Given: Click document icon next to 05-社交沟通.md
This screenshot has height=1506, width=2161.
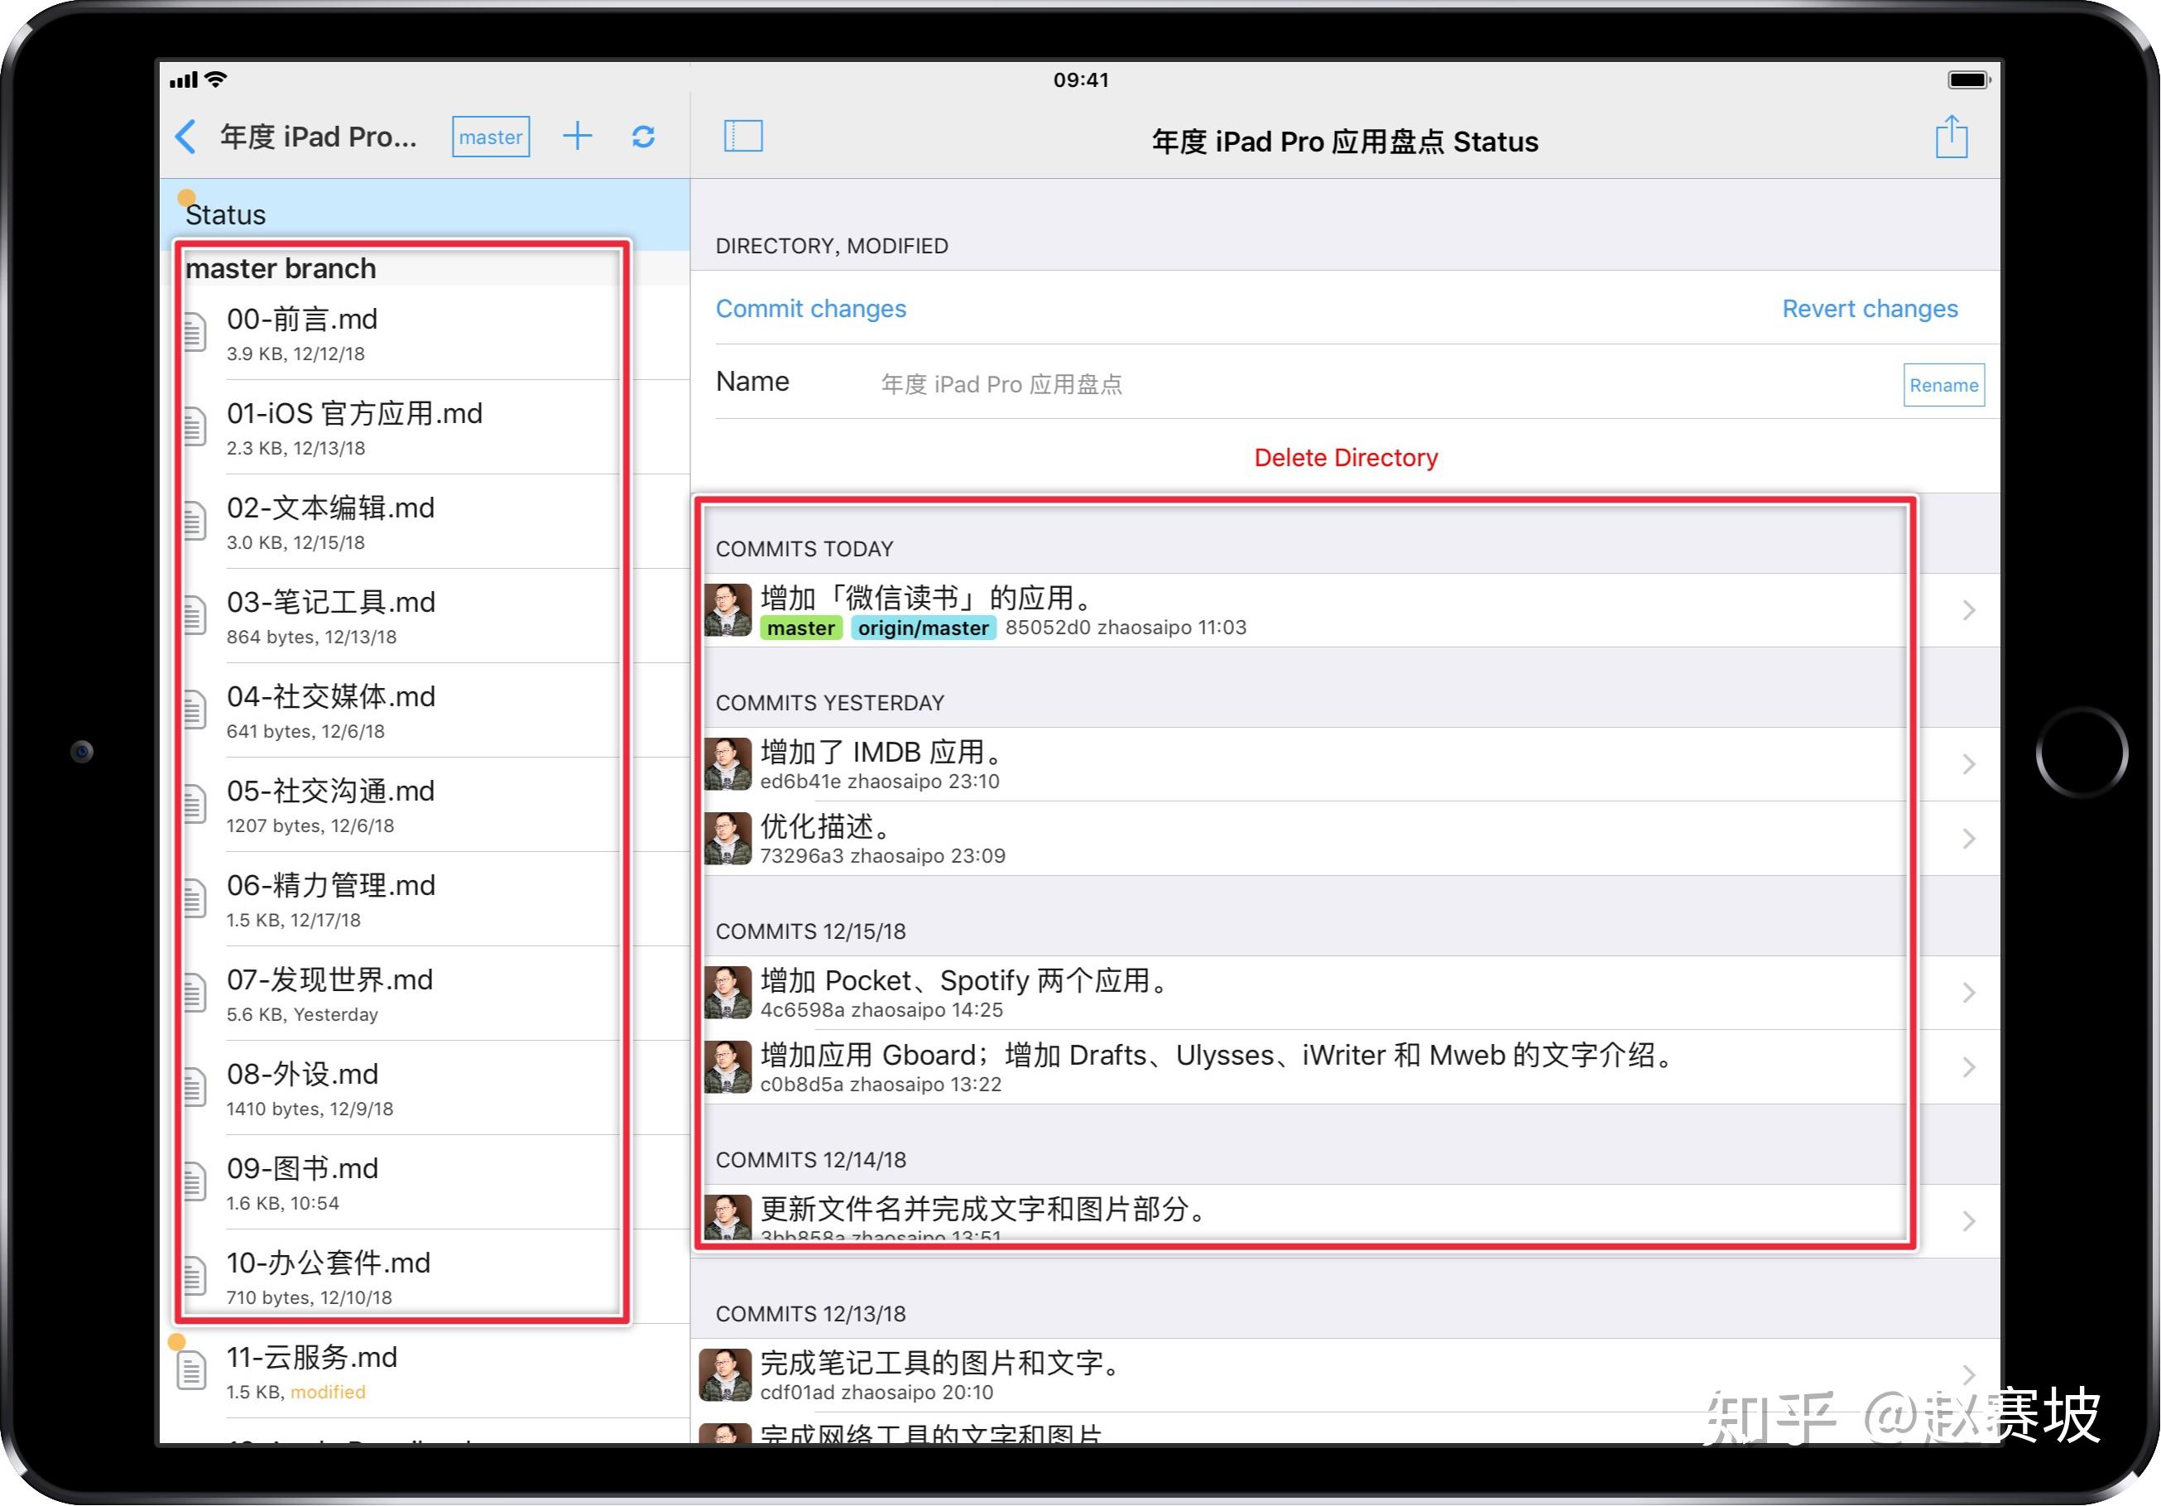Looking at the screenshot, I should click(194, 804).
